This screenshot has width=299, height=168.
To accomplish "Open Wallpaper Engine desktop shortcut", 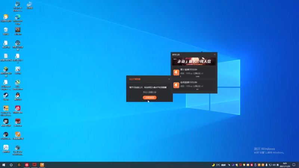I will 6,85.
